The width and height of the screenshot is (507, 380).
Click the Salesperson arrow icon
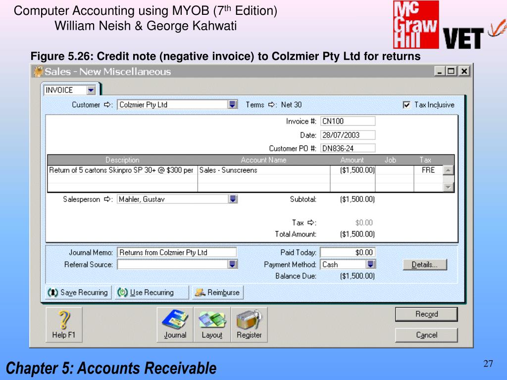click(107, 199)
